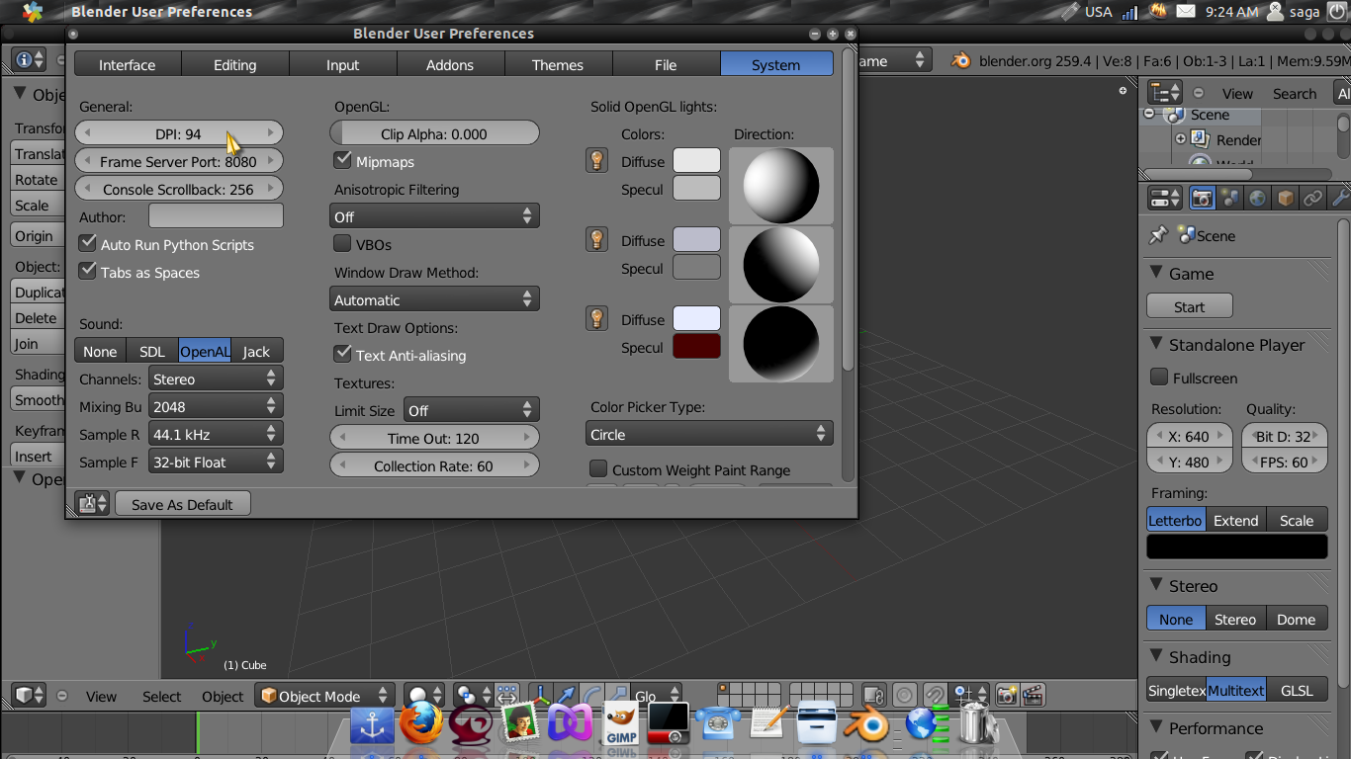Toggle snap magnet icon in 3D header
The height and width of the screenshot is (759, 1351).
(935, 695)
